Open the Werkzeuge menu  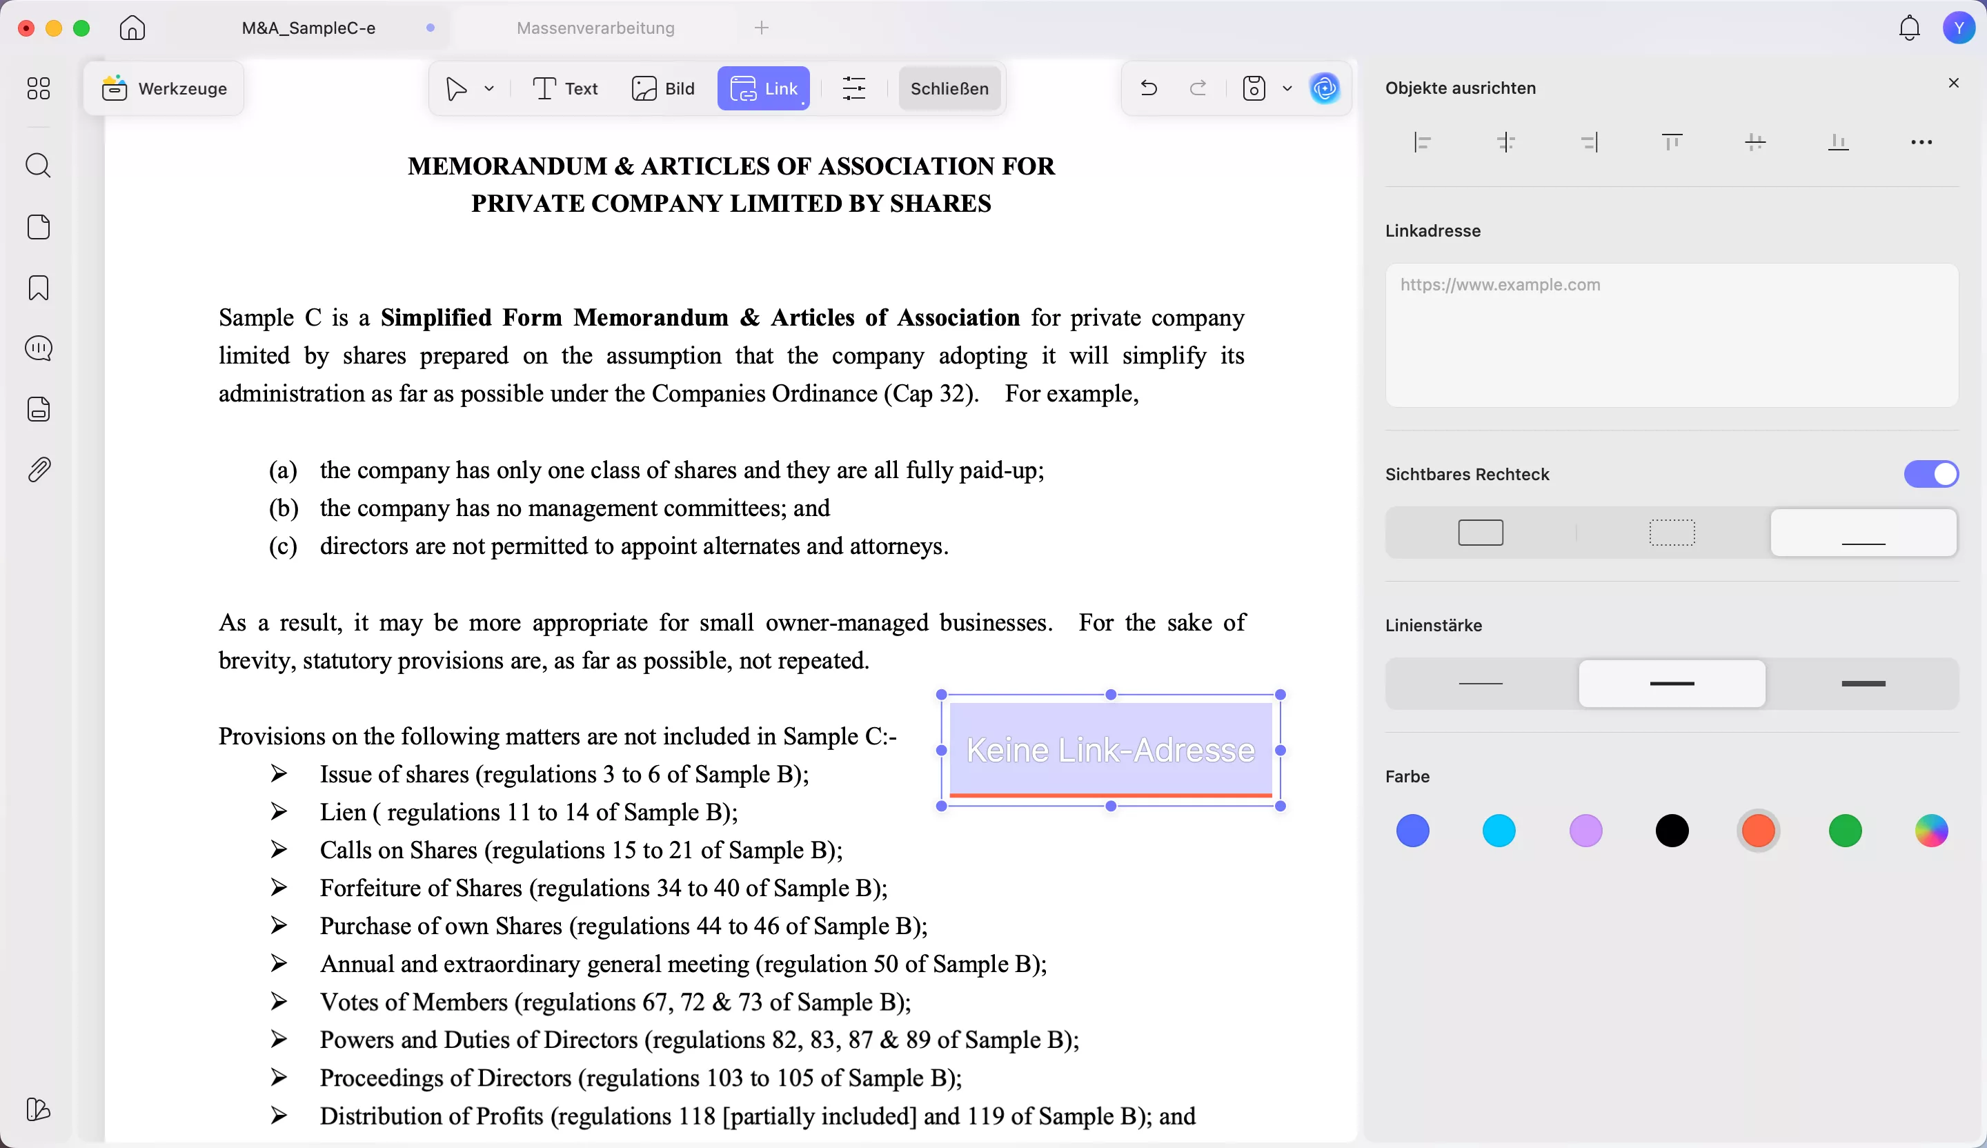[x=165, y=88]
